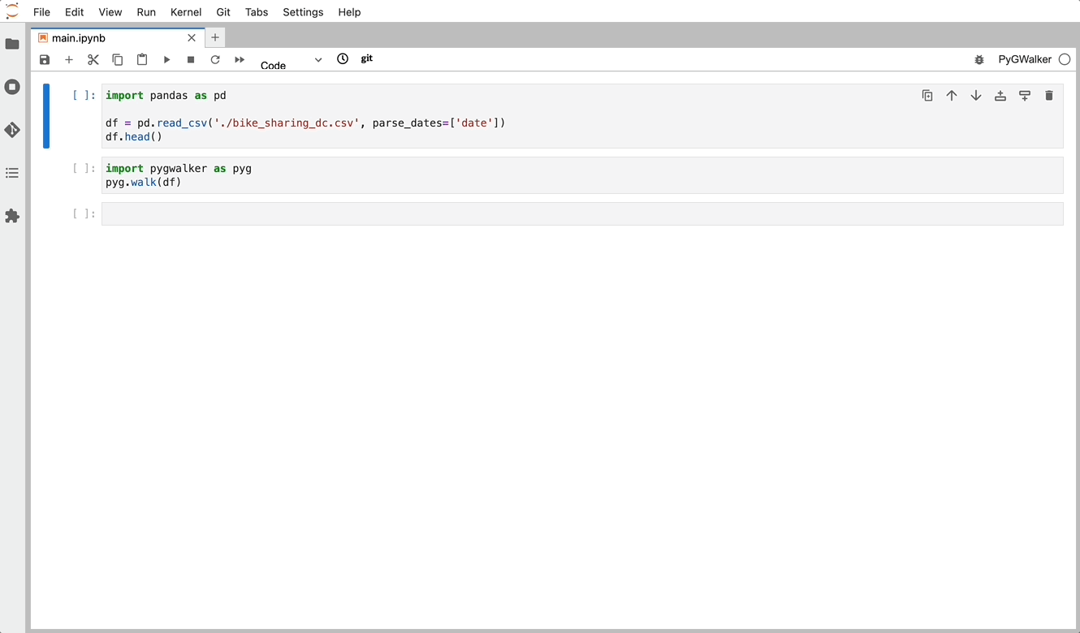
Task: Move the first cell down
Action: pyautogui.click(x=976, y=95)
